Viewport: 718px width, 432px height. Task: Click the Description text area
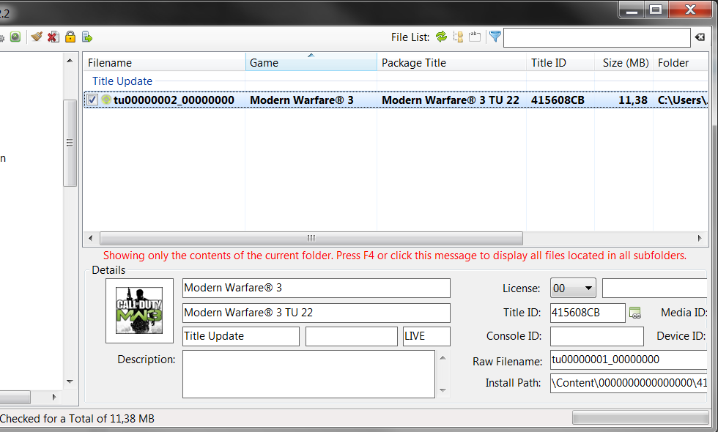(308, 374)
